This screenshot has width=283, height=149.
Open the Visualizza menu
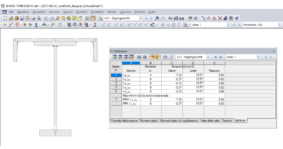(x=39, y=12)
